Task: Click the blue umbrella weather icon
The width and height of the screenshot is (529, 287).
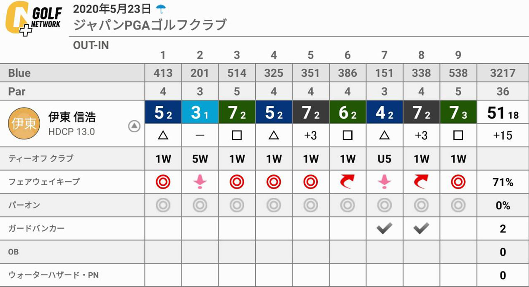Action: tap(160, 8)
